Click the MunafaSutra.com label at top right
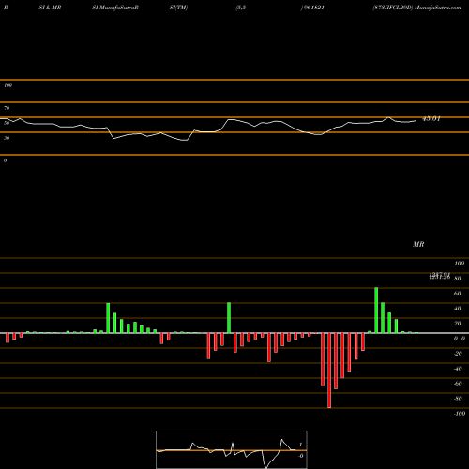Image resolution: width=469 pixels, height=469 pixels. coord(437,8)
